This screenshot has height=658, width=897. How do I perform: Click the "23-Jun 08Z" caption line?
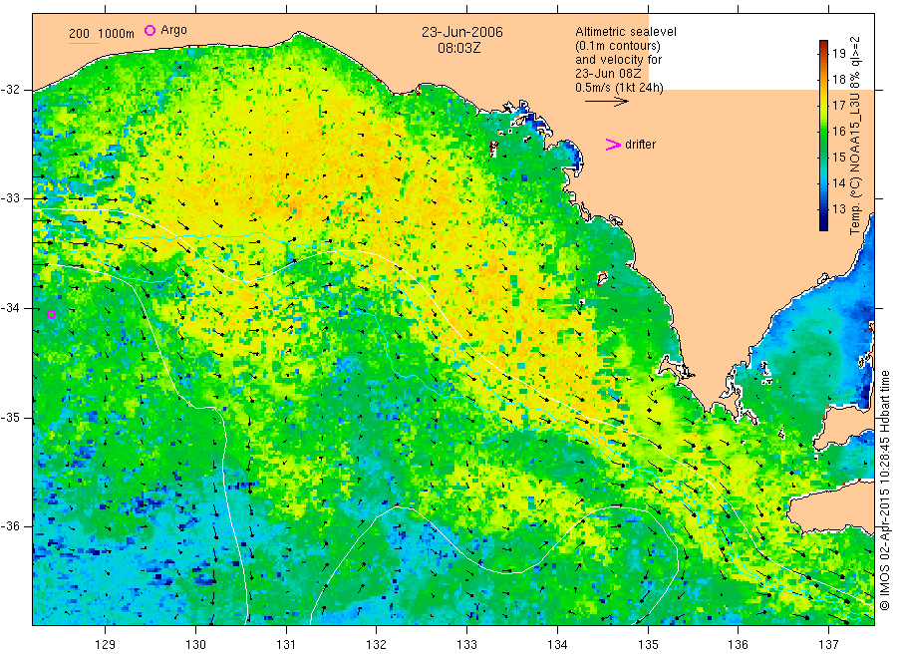(x=608, y=74)
